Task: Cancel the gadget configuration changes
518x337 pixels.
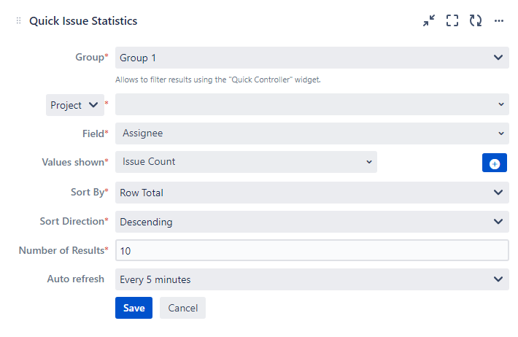Action: coord(183,308)
